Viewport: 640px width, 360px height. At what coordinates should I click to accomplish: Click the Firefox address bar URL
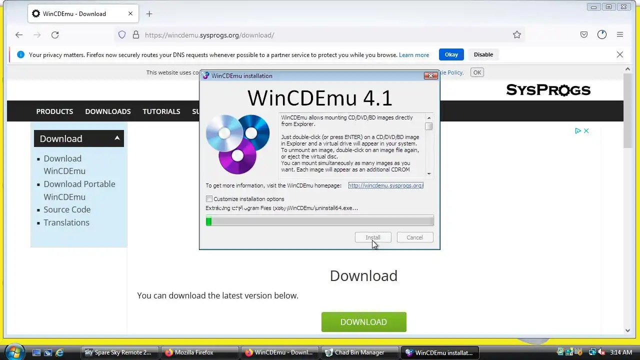(x=209, y=35)
